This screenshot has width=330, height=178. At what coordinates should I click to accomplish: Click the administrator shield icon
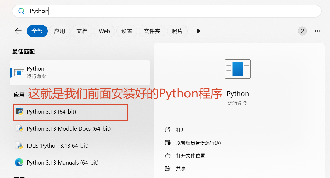point(168,143)
